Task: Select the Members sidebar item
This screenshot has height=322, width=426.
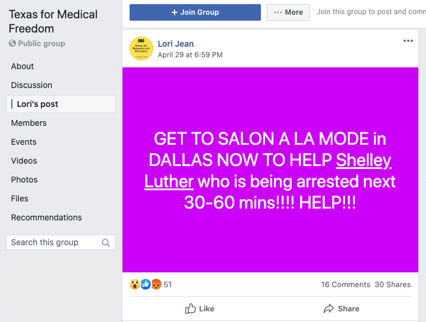Action: (x=29, y=123)
